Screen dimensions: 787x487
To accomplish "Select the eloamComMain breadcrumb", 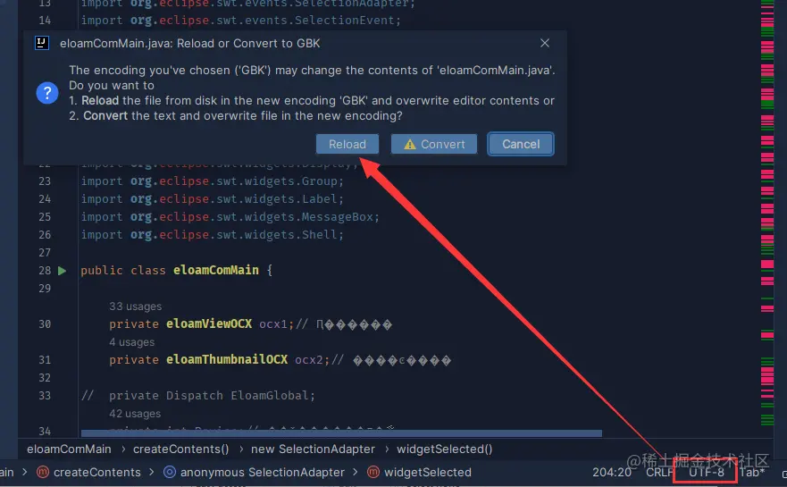I will (69, 449).
